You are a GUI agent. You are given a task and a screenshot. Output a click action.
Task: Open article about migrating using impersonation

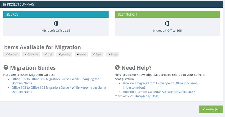[x=160, y=85]
